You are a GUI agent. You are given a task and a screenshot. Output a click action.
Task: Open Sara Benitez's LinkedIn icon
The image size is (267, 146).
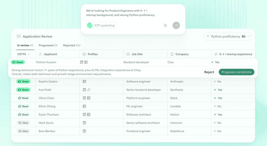pos(84,131)
